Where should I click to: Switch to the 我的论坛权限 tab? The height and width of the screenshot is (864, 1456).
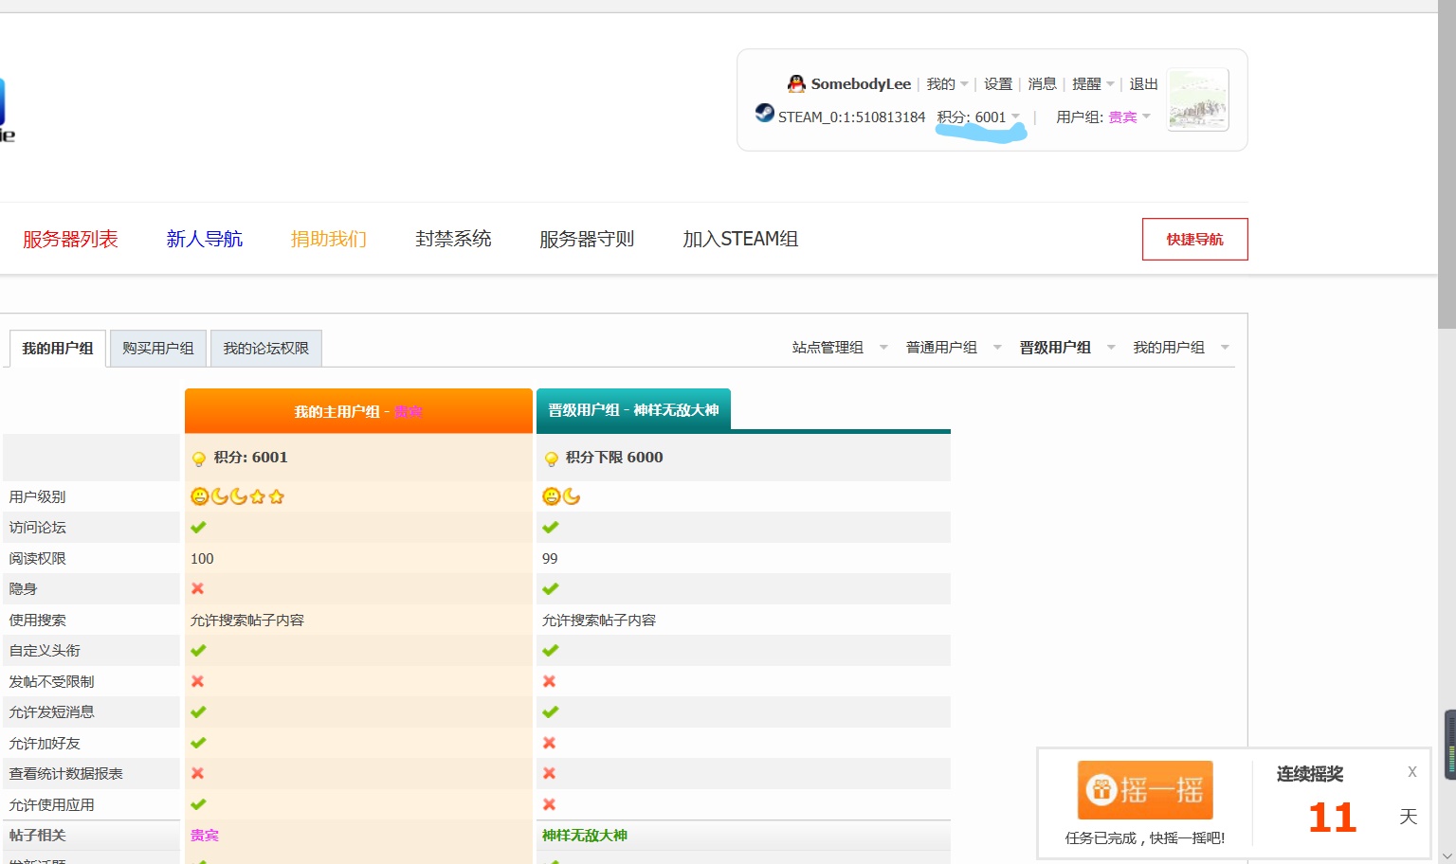coord(266,348)
